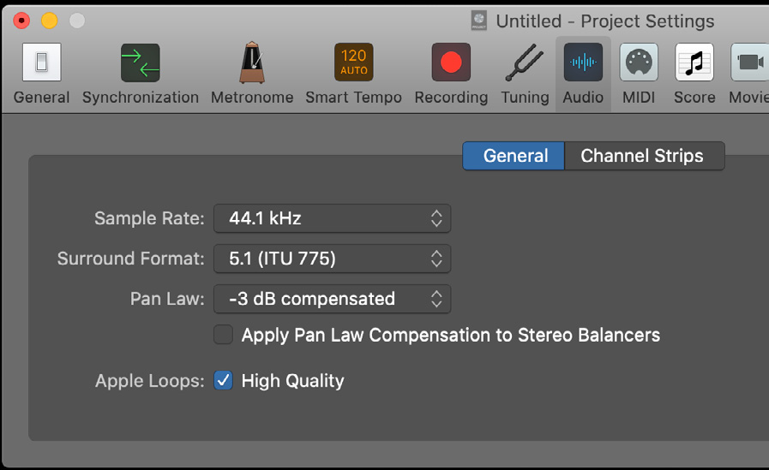Uncheck Apple Loops High Quality checkbox
The width and height of the screenshot is (769, 470).
tap(223, 380)
